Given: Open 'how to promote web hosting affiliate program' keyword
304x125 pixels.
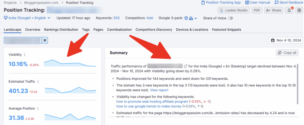Looking at the screenshot, I should coord(152,102).
